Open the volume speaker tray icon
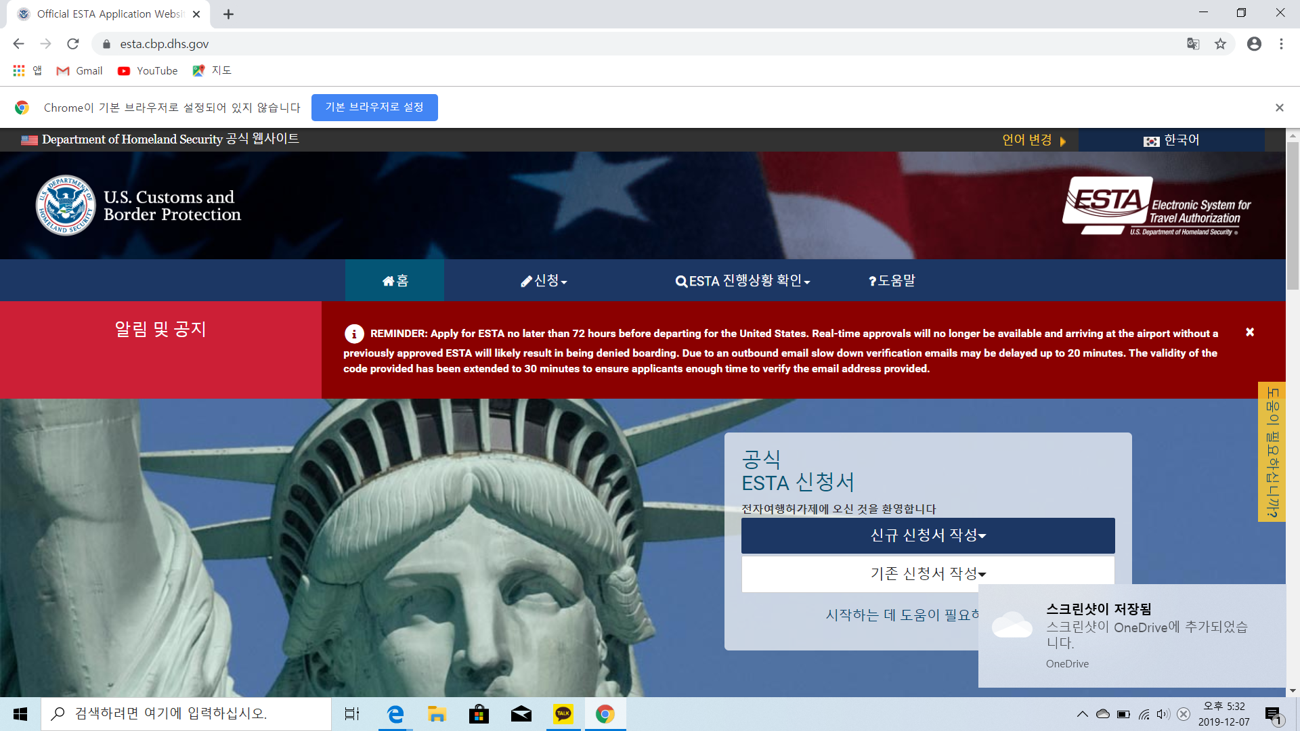The width and height of the screenshot is (1300, 731). click(1163, 714)
